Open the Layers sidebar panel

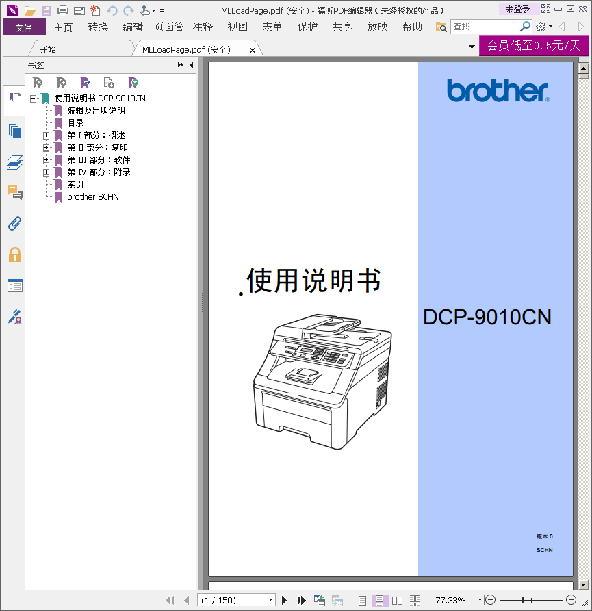tap(15, 162)
